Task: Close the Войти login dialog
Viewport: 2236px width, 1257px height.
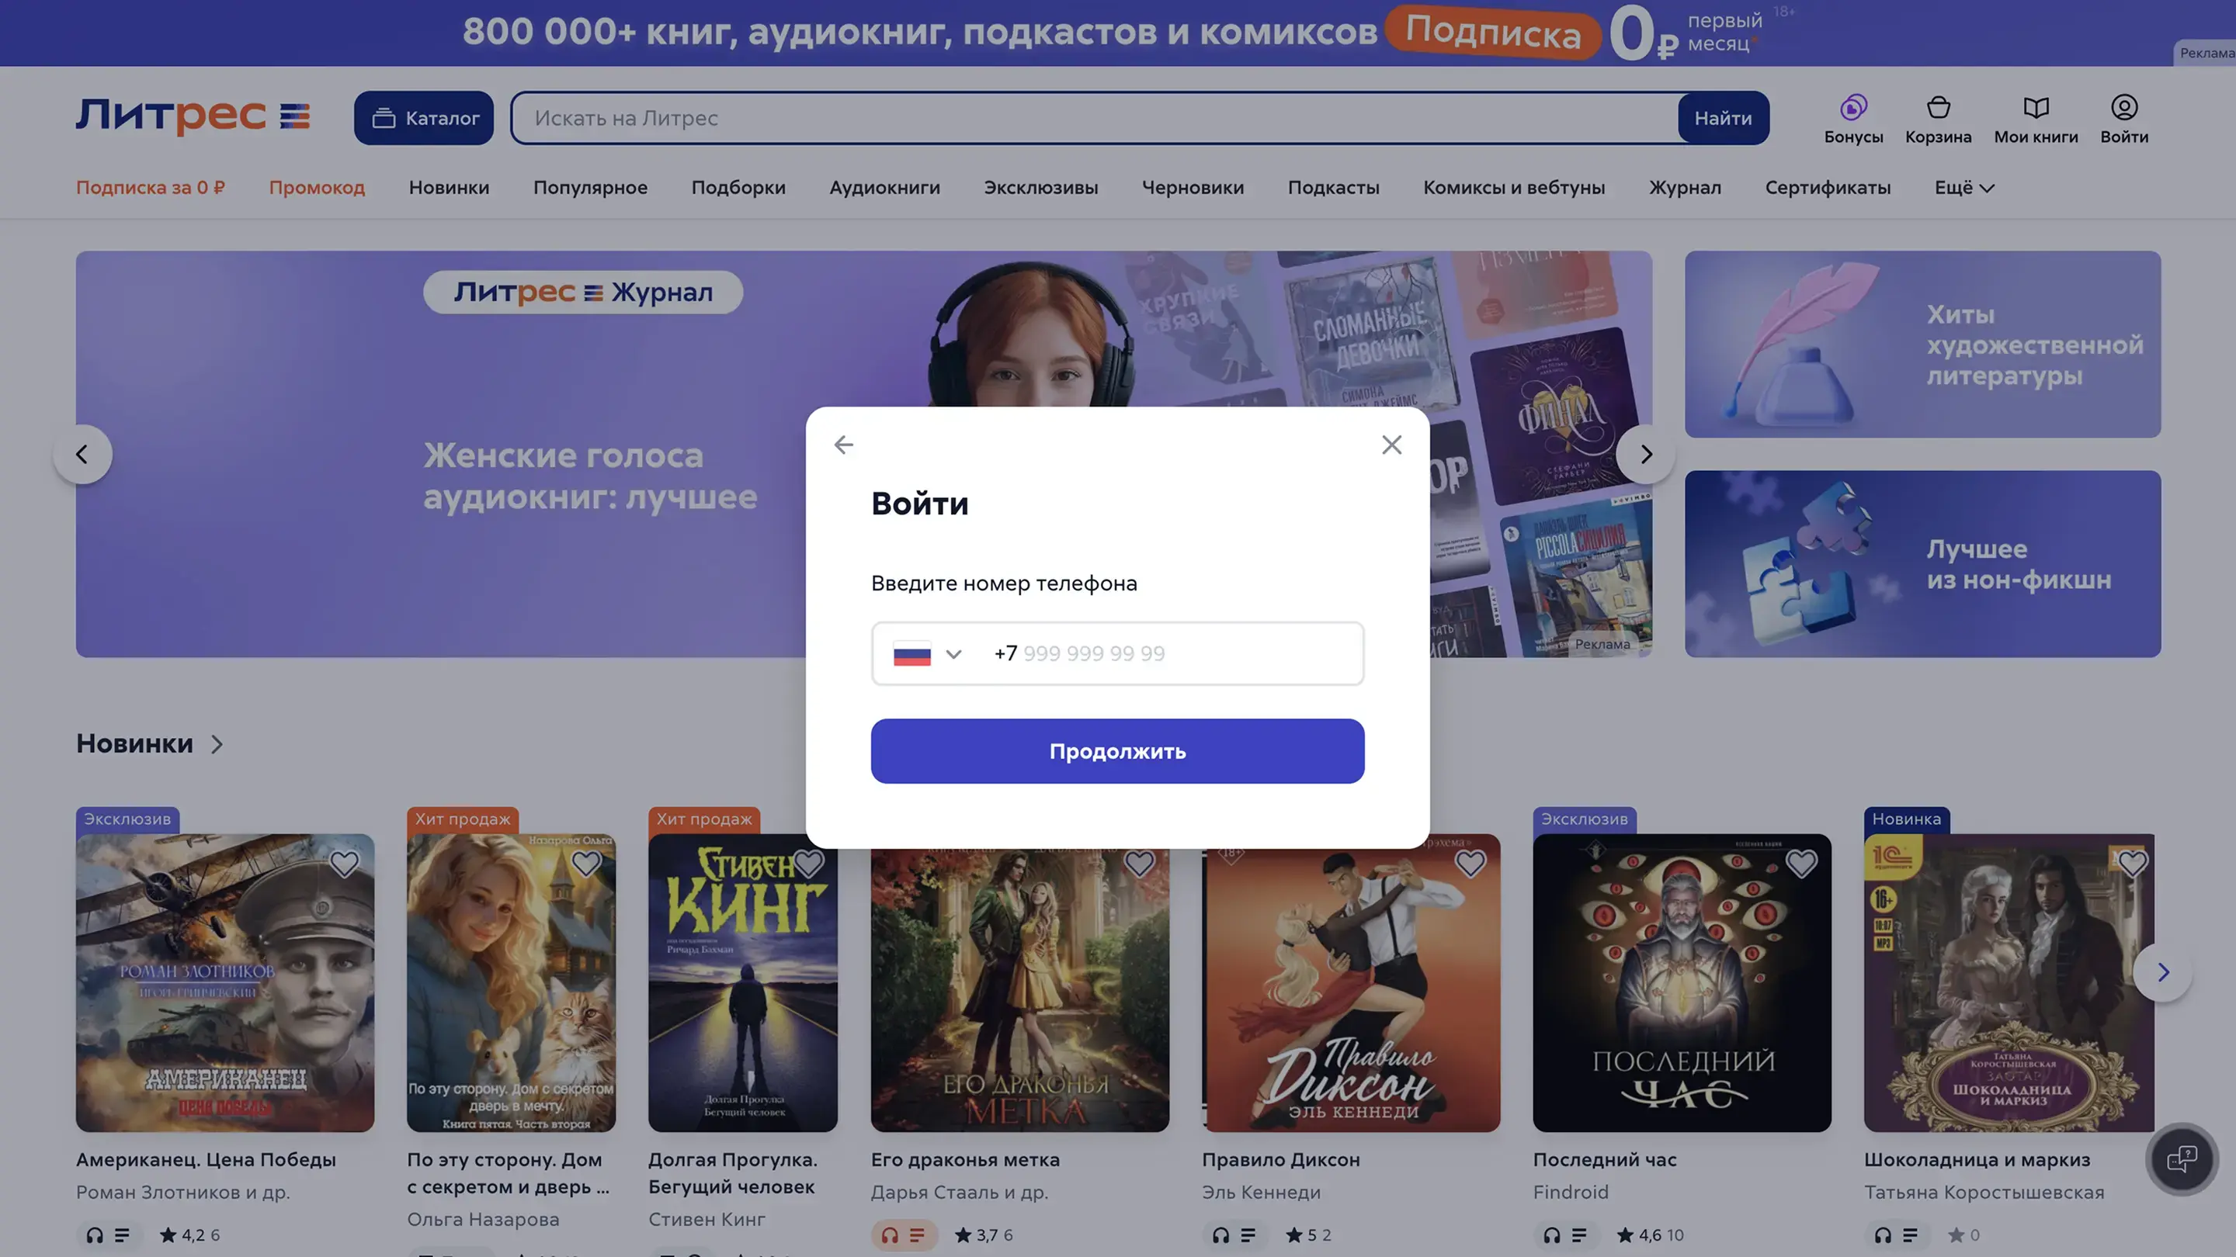Action: [1391, 444]
